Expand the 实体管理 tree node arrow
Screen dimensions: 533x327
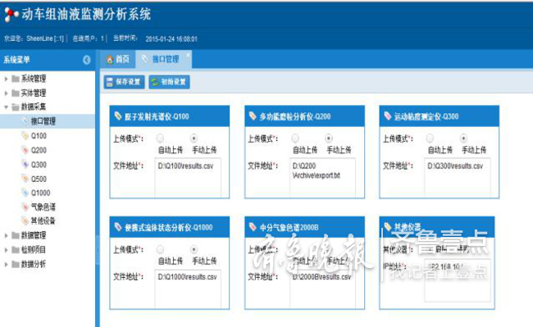pos(6,93)
